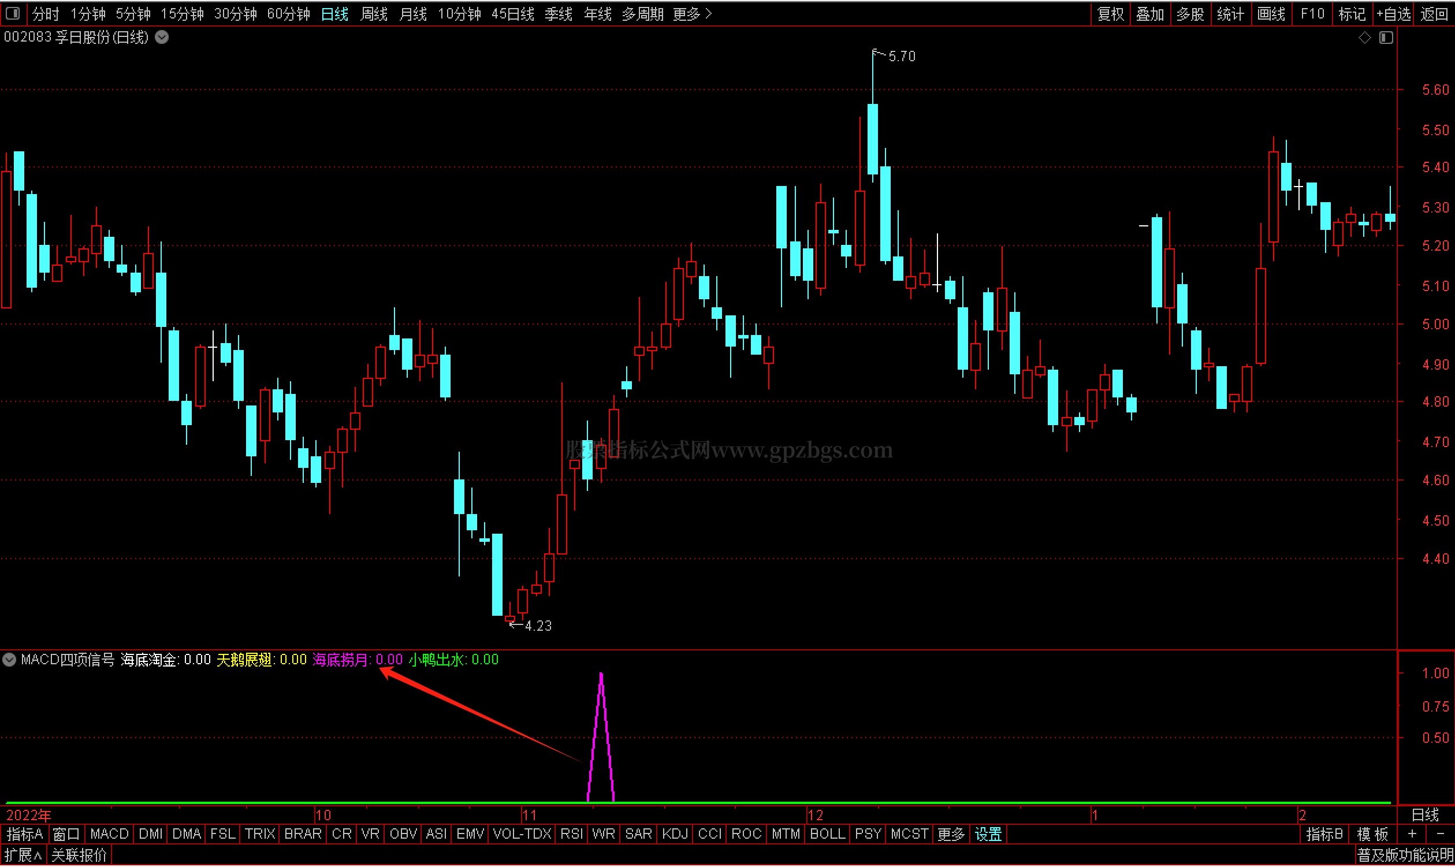The width and height of the screenshot is (1455, 867).
Task: Select the 60分钟 period
Action: [x=289, y=13]
